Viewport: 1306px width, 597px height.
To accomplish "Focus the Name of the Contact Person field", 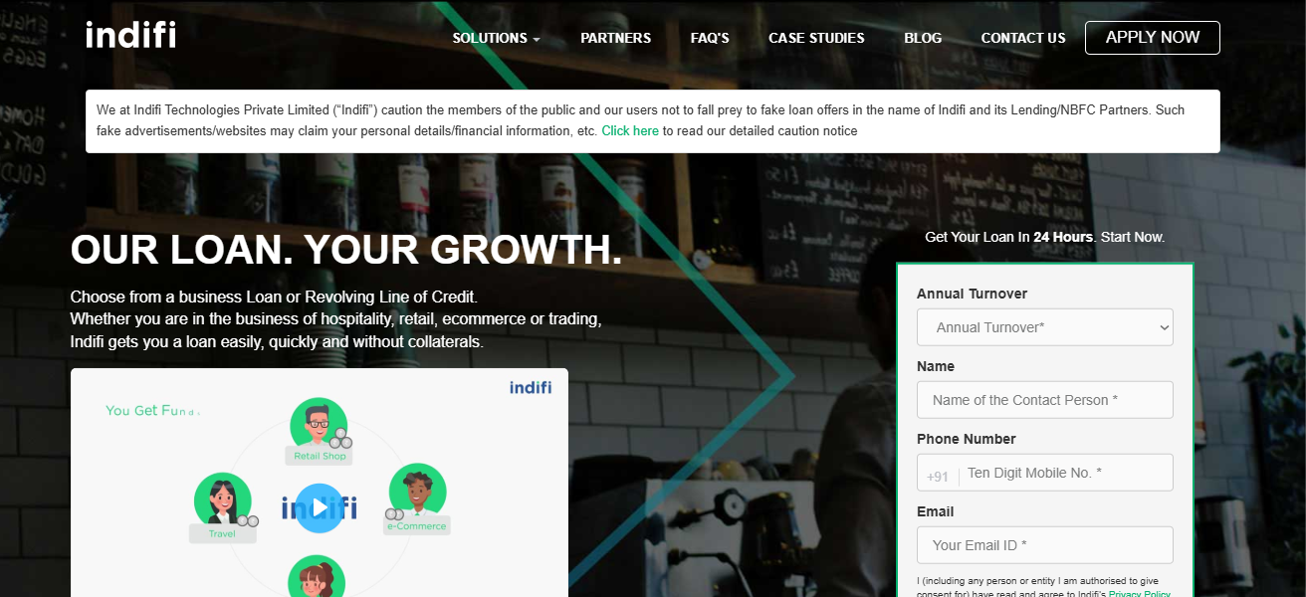I will [1045, 400].
